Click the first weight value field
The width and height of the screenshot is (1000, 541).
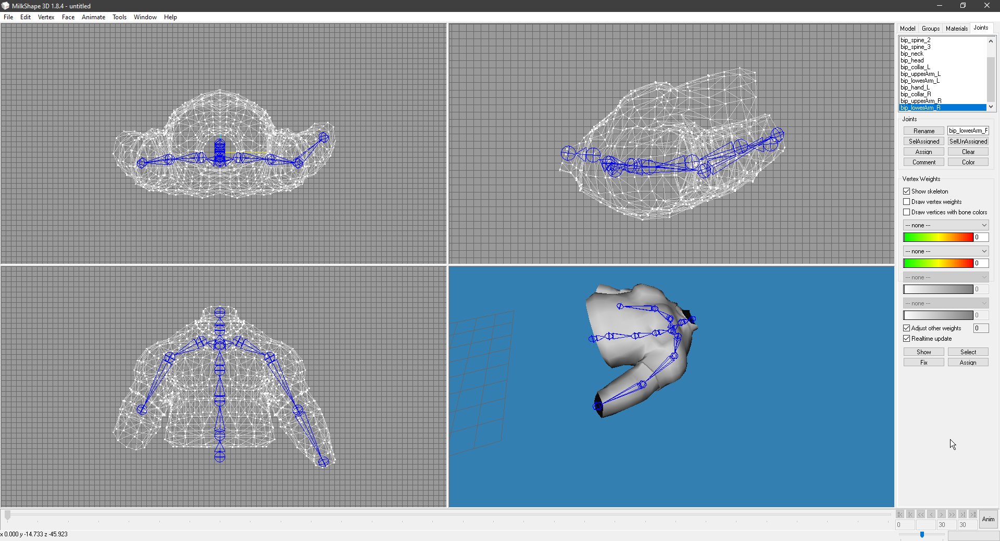click(x=981, y=237)
